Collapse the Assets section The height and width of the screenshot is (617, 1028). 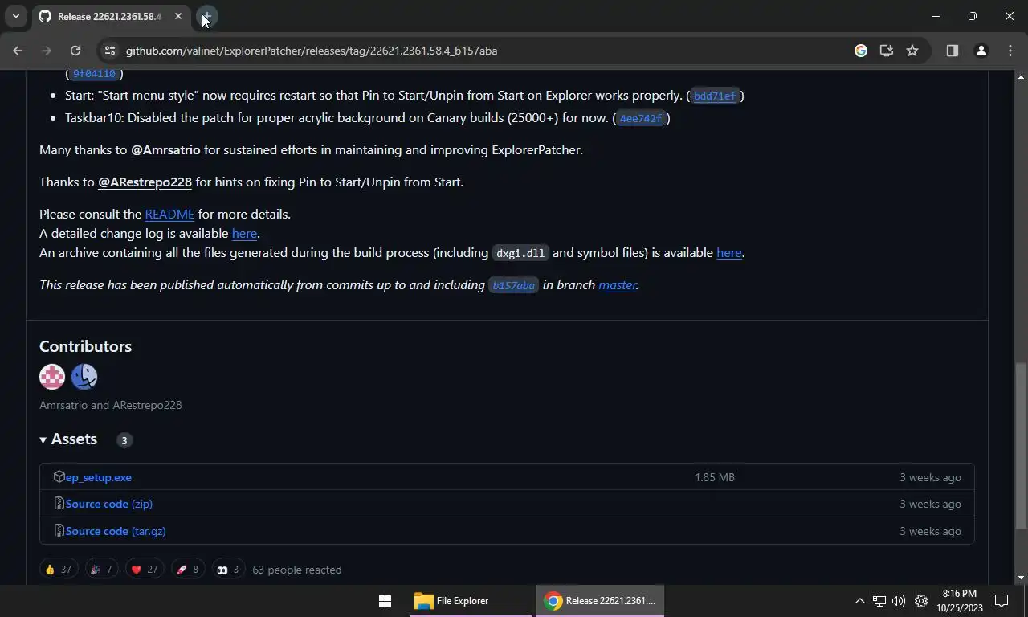click(69, 439)
